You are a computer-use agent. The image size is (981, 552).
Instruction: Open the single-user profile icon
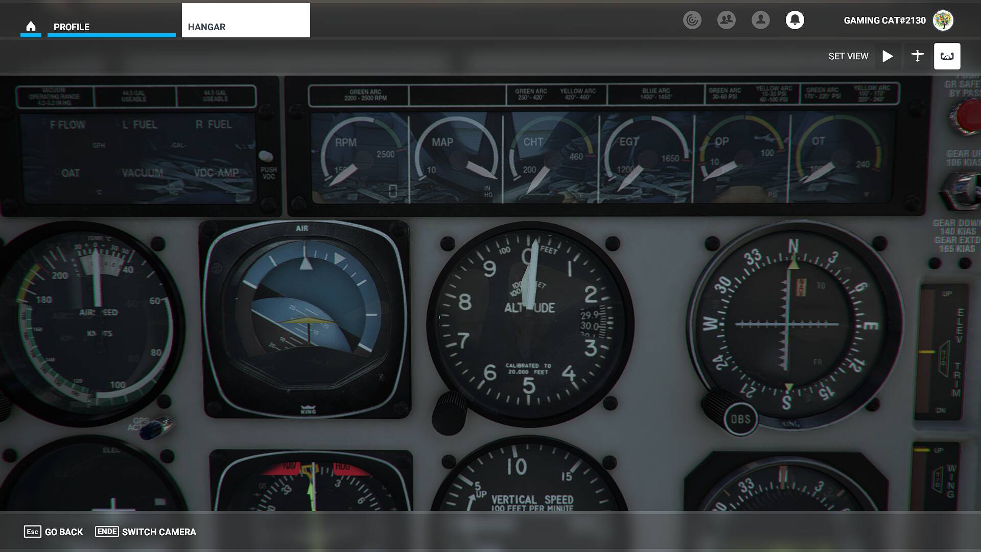pyautogui.click(x=760, y=20)
